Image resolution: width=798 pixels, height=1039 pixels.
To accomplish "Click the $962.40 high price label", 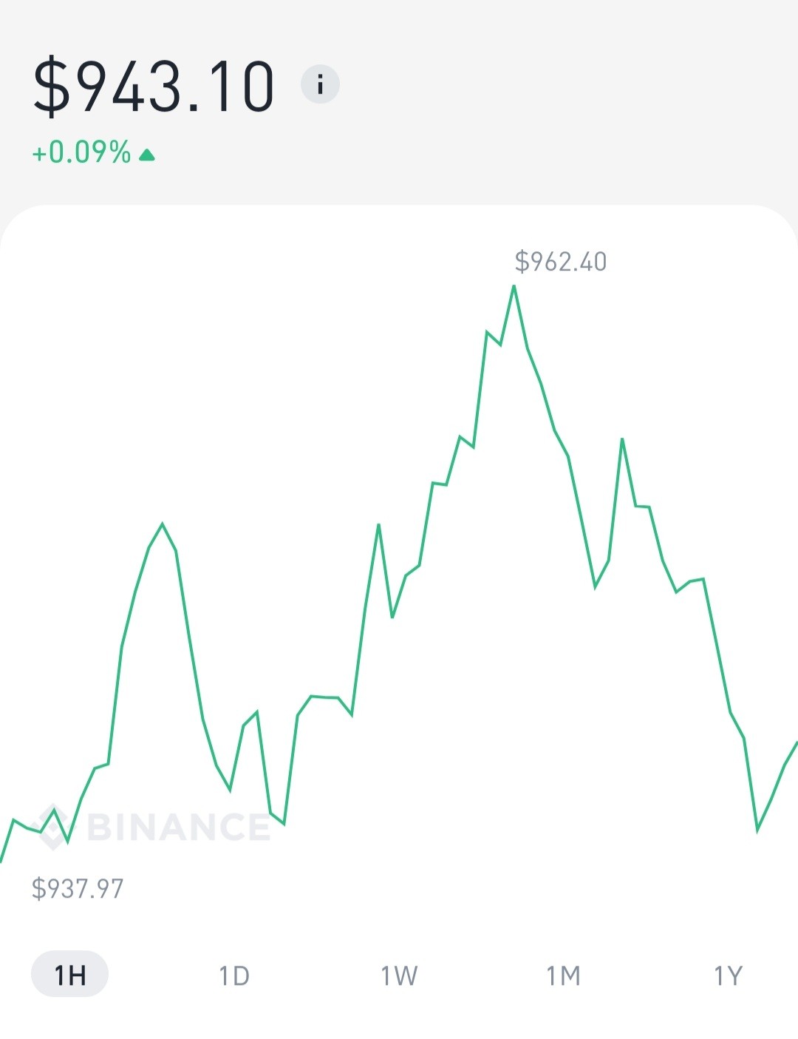I will tap(561, 262).
